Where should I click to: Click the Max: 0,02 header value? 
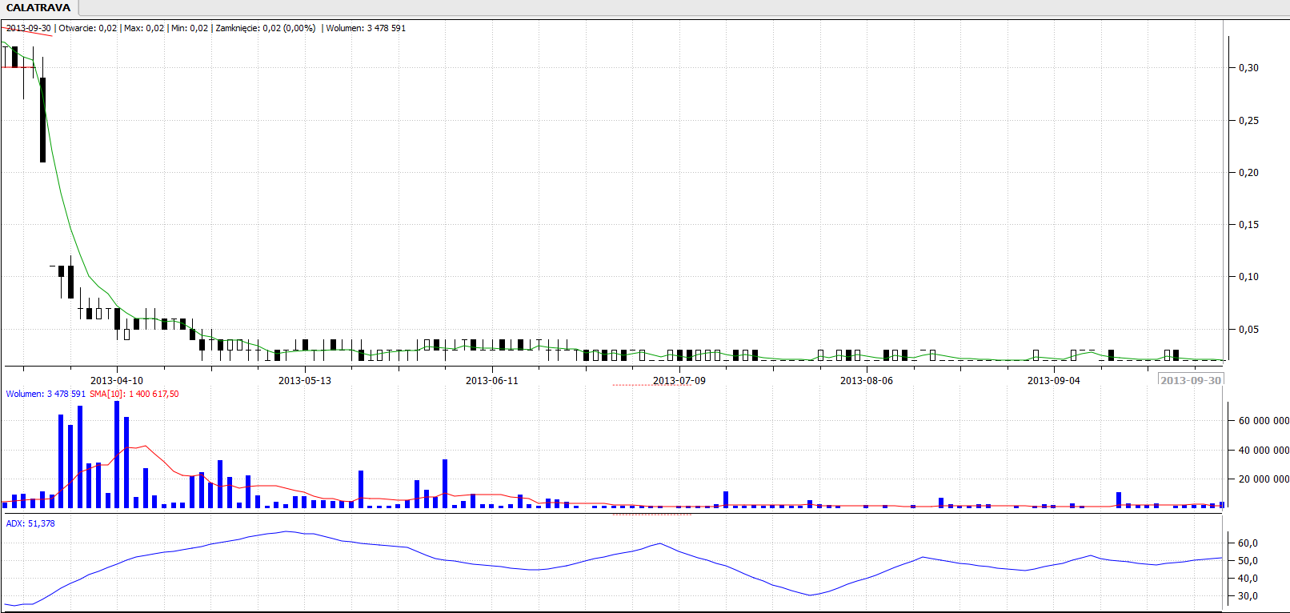(x=144, y=28)
